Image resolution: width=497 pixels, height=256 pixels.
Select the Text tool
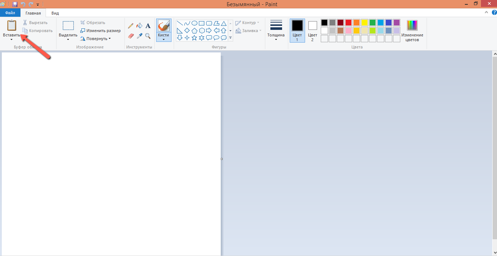148,26
